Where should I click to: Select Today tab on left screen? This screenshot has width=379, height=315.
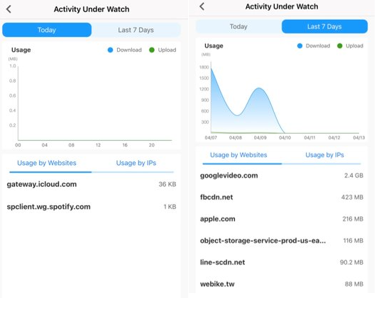(x=47, y=30)
